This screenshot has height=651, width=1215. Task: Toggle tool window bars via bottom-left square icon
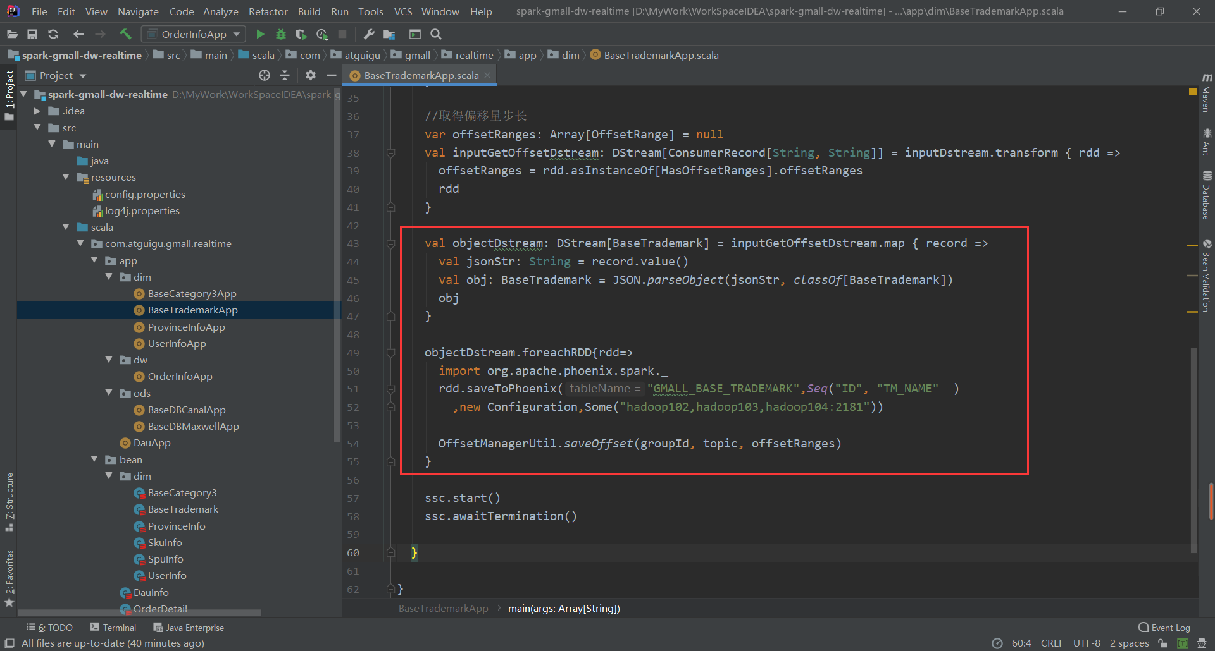(x=9, y=643)
